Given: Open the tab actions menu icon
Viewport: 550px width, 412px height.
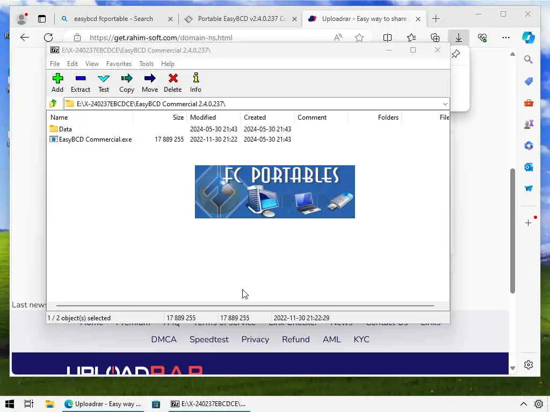Looking at the screenshot, I should (42, 19).
